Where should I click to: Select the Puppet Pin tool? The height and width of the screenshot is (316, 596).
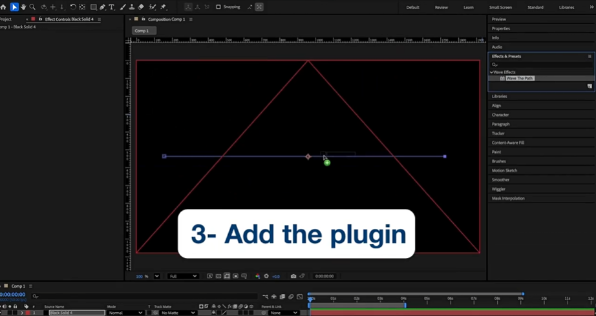163,7
